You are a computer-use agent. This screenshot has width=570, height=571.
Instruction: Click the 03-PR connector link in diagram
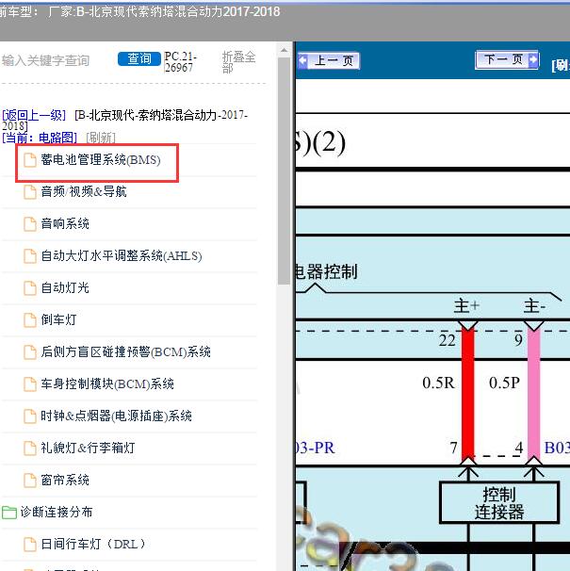pos(316,448)
